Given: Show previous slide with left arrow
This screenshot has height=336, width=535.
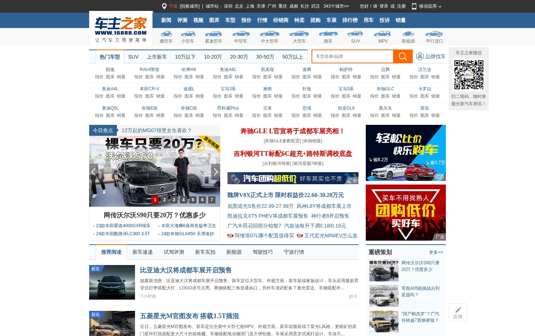Looking at the screenshot, I should [94, 171].
